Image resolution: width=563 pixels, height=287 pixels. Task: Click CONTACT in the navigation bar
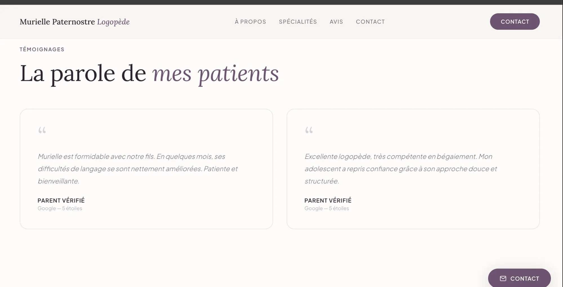click(x=370, y=22)
